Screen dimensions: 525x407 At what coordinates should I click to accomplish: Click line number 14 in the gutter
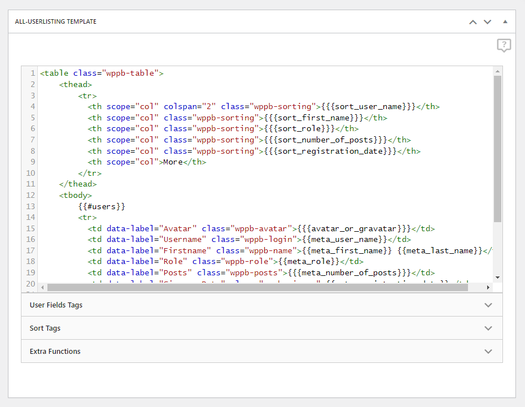click(x=30, y=217)
